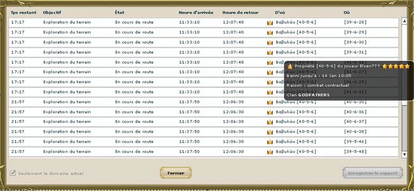This screenshot has height=191, width=414.
Task: Click the 'Tps restant' column header
Action: point(23,12)
